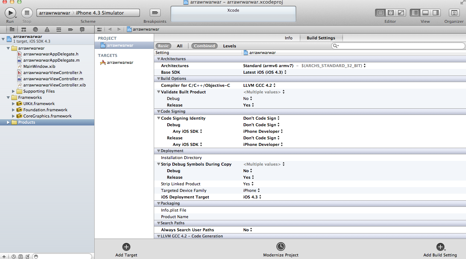
Task: Switch to the Build Settings tab
Action: 321,38
